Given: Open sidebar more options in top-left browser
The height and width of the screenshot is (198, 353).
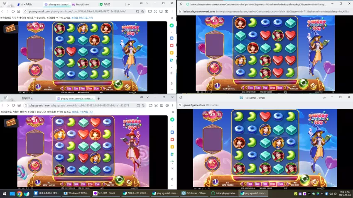Looking at the screenshot, I should pos(172,89).
